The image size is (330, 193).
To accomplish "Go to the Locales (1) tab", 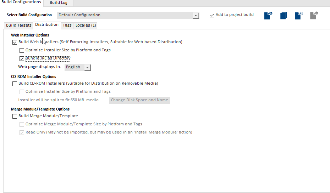I will coord(86,25).
